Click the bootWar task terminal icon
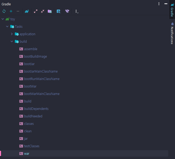Image resolution: width=175 pixels, height=159 pixels. (x=21, y=86)
